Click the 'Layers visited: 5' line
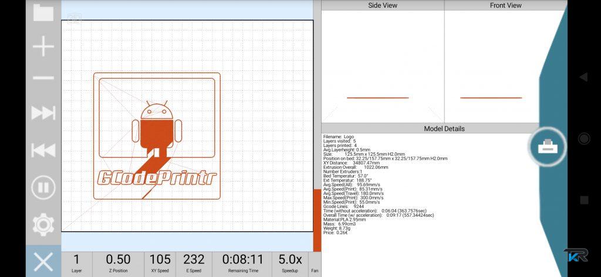 pyautogui.click(x=339, y=141)
